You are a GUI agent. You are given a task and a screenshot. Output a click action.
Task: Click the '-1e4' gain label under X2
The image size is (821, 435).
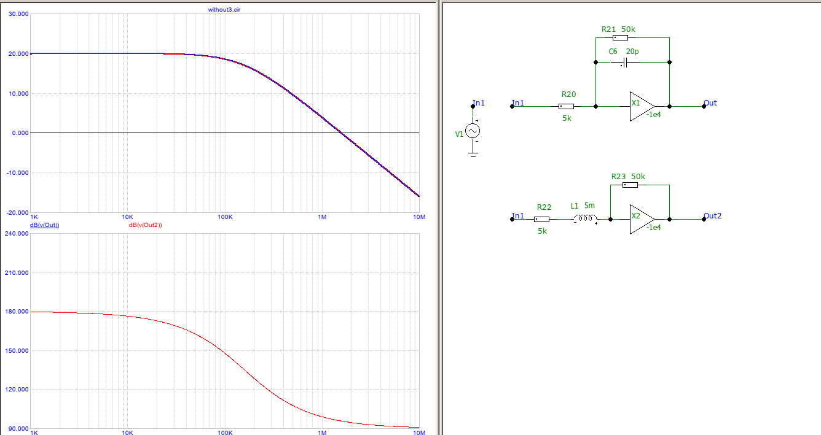(653, 227)
